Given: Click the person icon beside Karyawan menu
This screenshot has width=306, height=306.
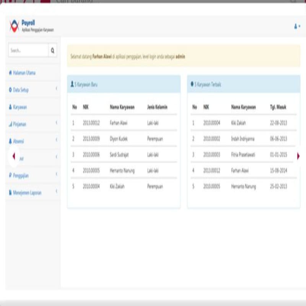Looking at the screenshot, I should 10,106.
